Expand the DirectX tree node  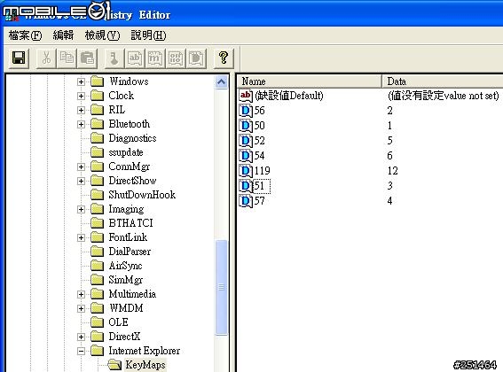pyautogui.click(x=81, y=337)
